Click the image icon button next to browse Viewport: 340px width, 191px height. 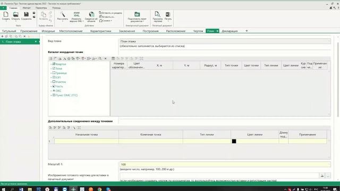[322, 176]
